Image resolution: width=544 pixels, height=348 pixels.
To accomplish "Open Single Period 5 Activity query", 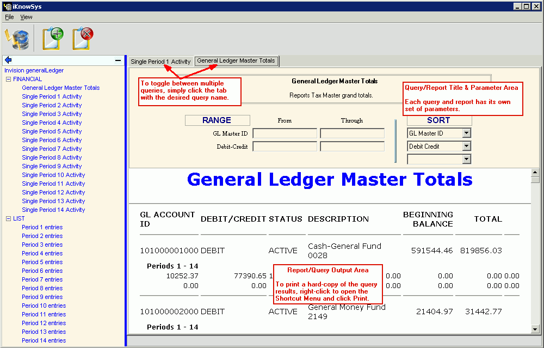I will click(x=52, y=131).
